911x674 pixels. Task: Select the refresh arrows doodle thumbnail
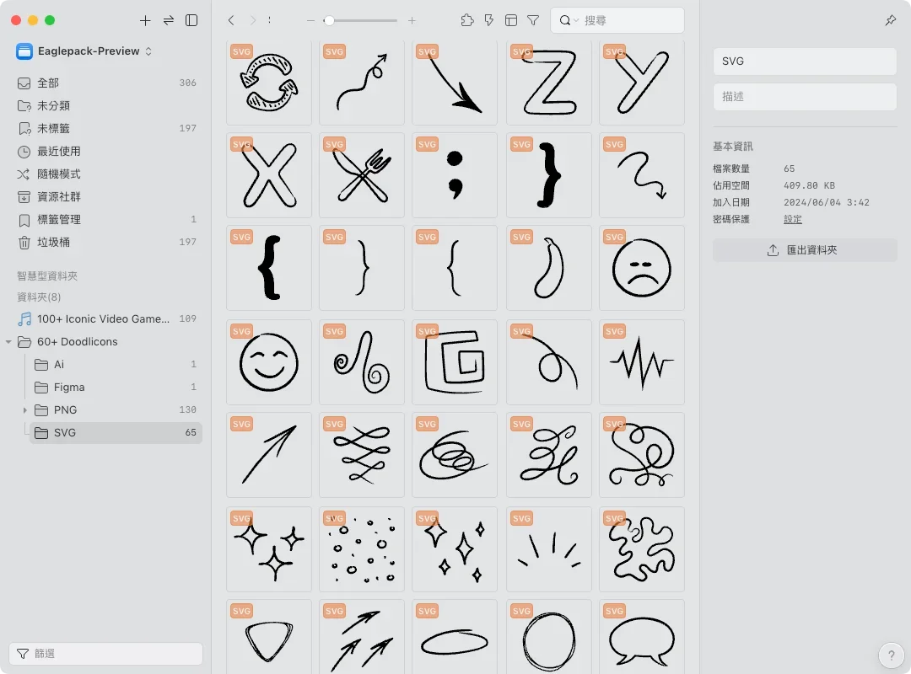269,83
